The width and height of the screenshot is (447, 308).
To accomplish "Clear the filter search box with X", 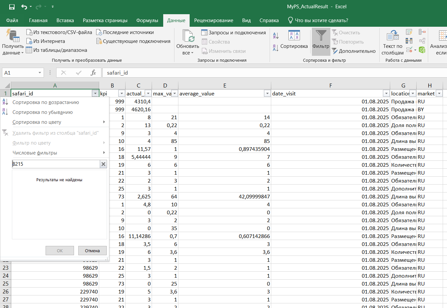I will (103, 164).
